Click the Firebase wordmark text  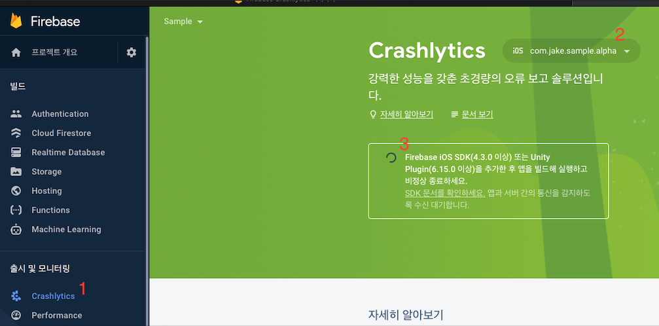click(56, 21)
